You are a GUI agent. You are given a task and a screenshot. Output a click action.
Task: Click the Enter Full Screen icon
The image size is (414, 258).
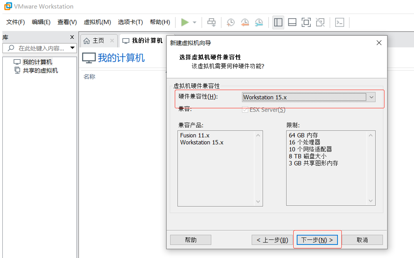pos(306,23)
